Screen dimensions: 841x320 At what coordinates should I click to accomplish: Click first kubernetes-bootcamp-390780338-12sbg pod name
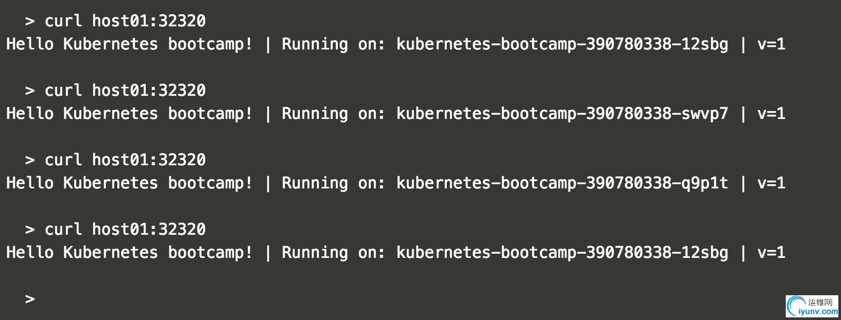pyautogui.click(x=563, y=44)
